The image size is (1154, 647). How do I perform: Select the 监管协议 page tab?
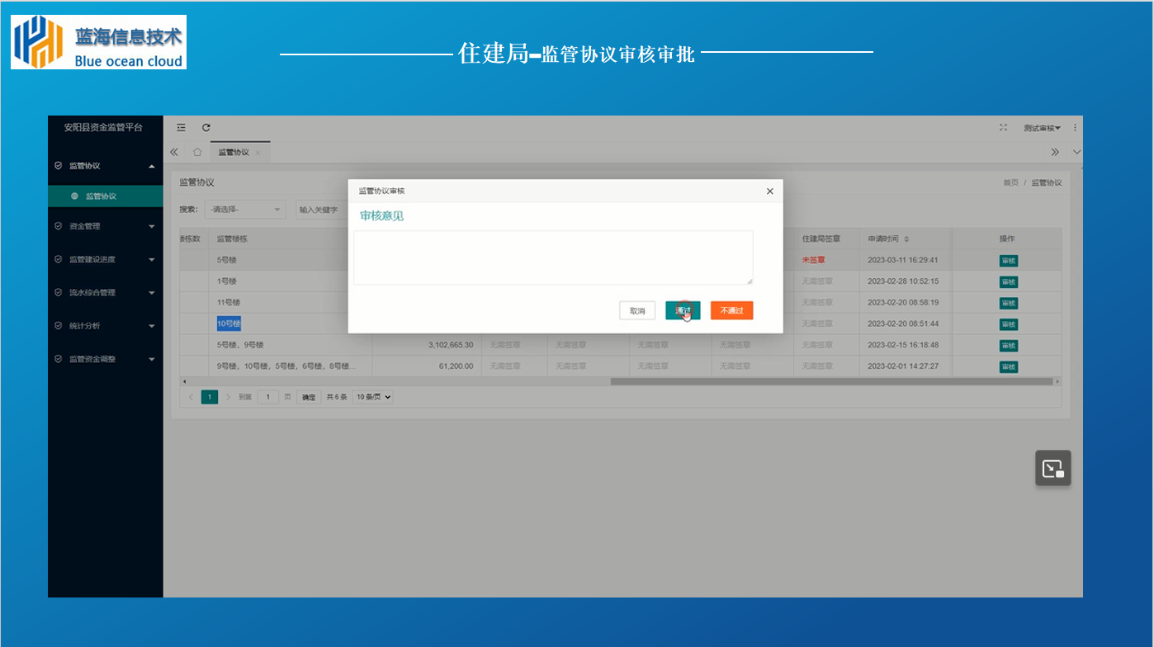pyautogui.click(x=234, y=153)
